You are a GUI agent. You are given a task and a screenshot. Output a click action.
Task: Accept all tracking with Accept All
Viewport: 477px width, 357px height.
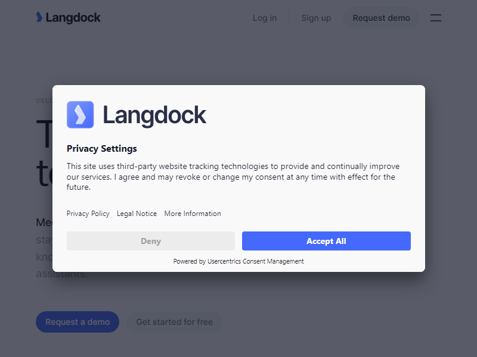326,241
